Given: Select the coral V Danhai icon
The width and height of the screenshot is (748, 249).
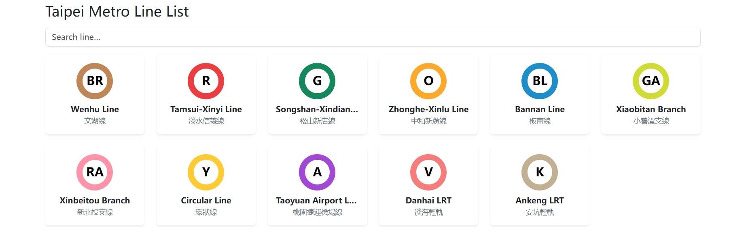Looking at the screenshot, I should (428, 172).
